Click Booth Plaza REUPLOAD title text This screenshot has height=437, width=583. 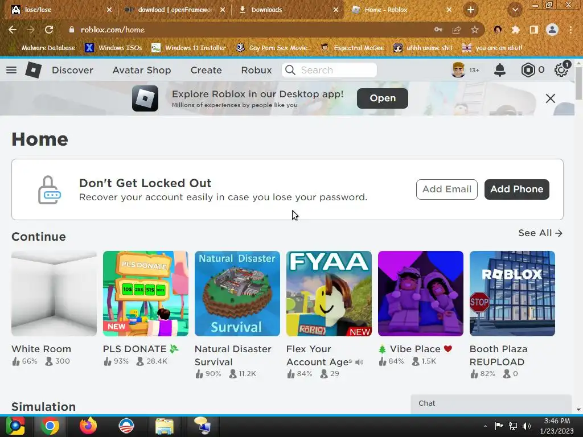click(x=498, y=355)
